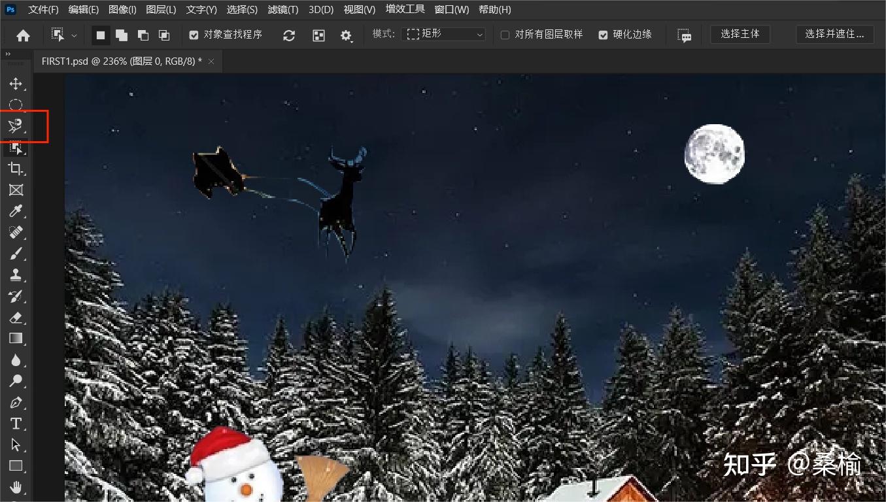Refresh the object finder
Screen dimensions: 886x502
tap(289, 35)
